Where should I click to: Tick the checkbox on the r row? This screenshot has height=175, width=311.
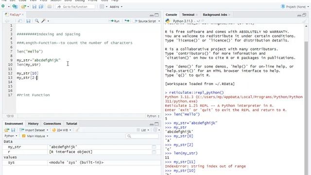154,152
